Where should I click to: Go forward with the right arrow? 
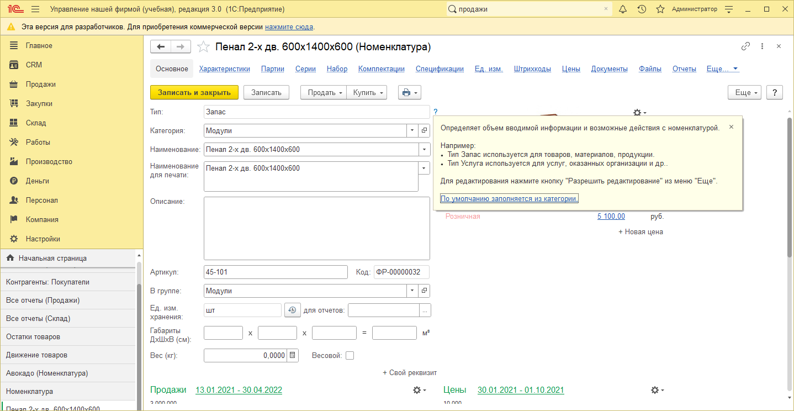(x=181, y=47)
